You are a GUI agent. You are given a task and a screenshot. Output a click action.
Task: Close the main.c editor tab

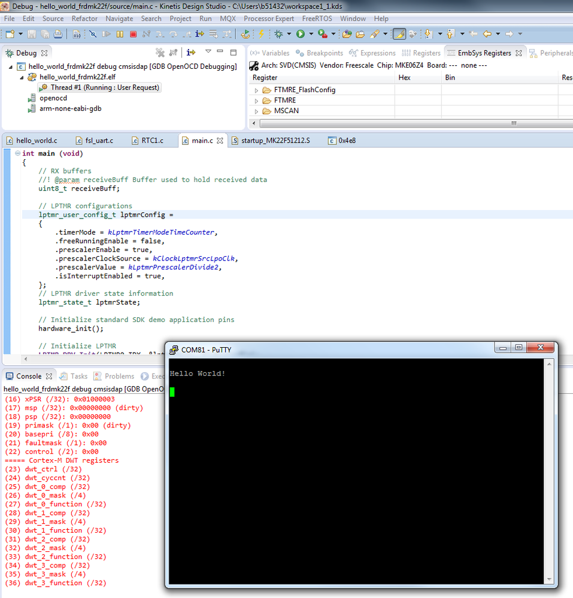220,141
